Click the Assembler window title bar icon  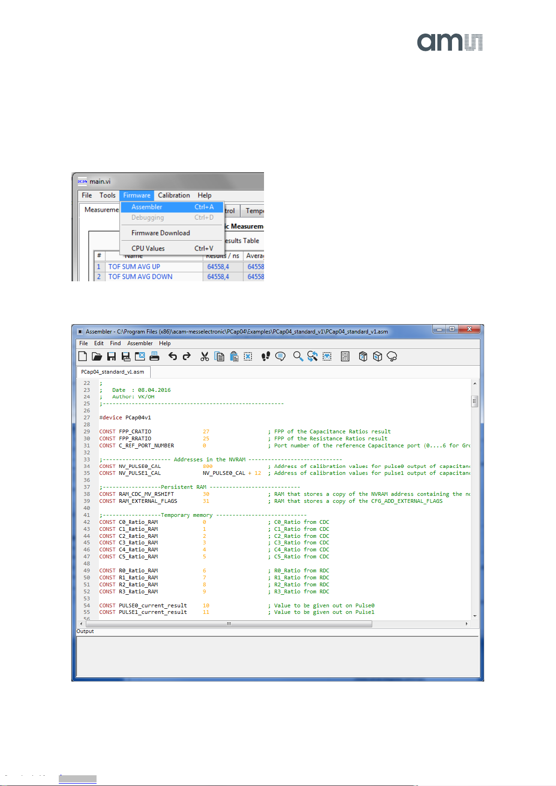(x=80, y=332)
